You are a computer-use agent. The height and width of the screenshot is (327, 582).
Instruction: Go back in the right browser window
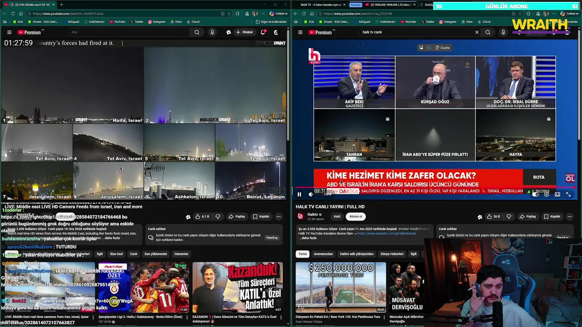pyautogui.click(x=296, y=14)
